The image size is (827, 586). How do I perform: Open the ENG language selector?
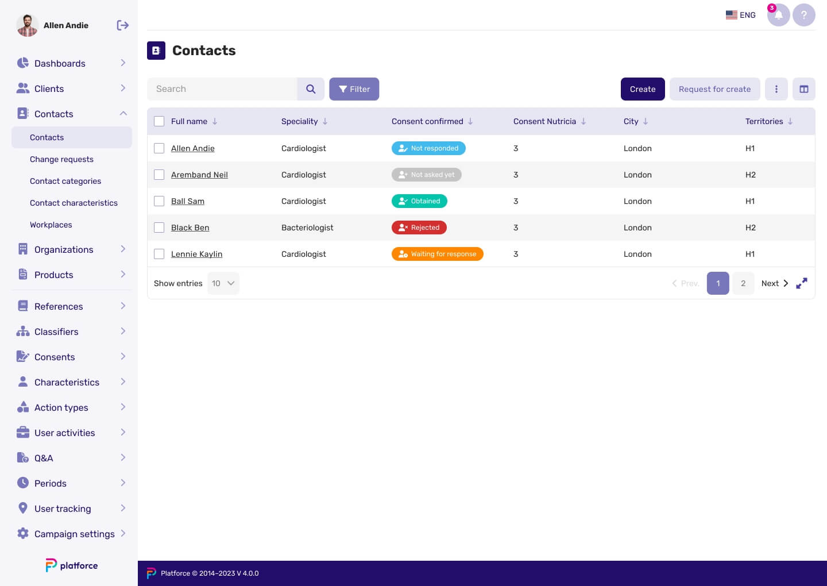pos(741,15)
